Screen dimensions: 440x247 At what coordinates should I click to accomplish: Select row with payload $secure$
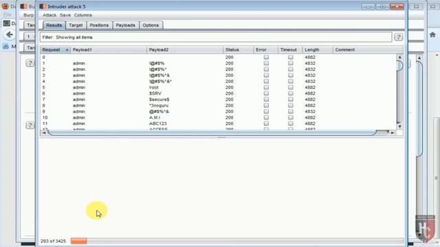tap(218, 99)
